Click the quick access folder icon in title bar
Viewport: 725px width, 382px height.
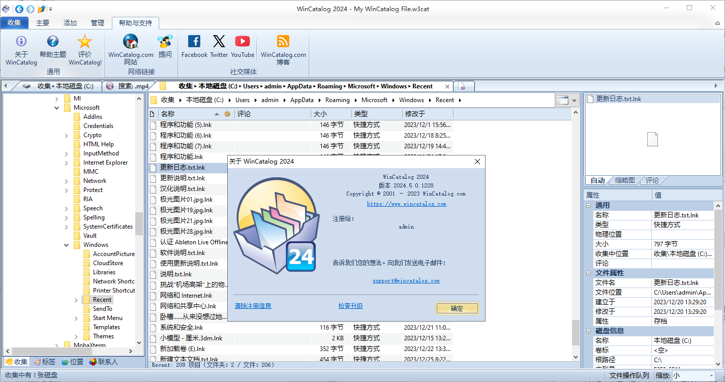pos(42,9)
